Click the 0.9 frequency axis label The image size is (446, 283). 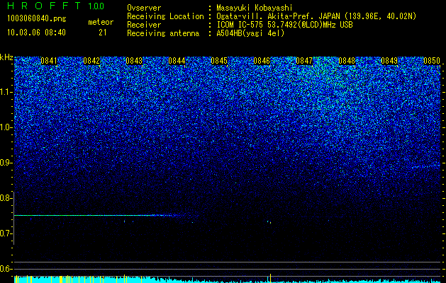click(6, 163)
